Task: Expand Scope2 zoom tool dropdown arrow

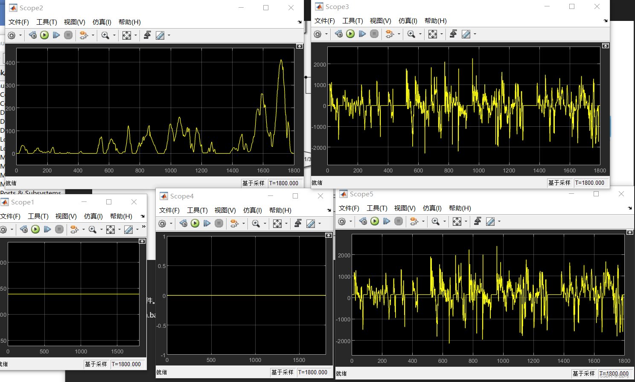Action: click(x=114, y=35)
